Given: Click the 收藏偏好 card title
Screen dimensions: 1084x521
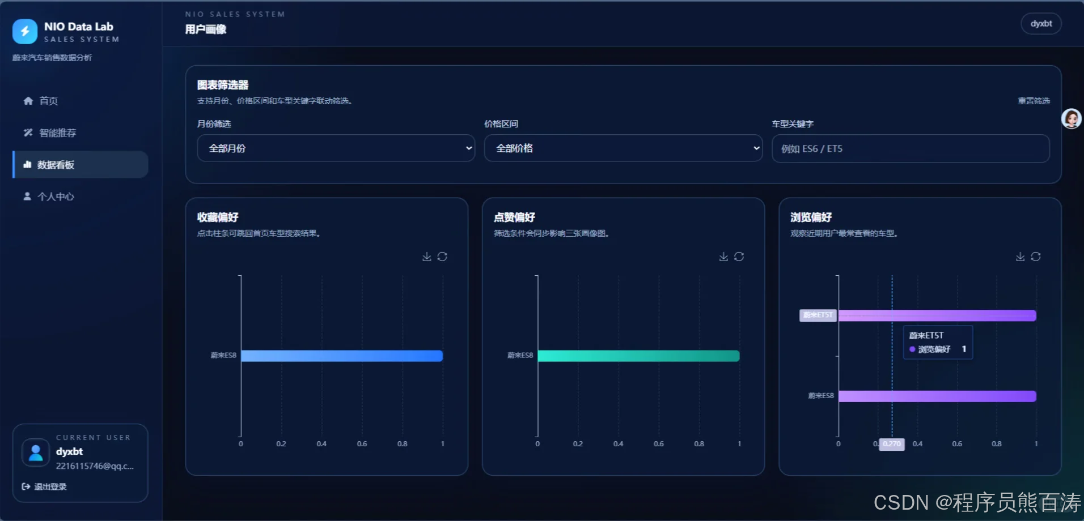Looking at the screenshot, I should [218, 217].
